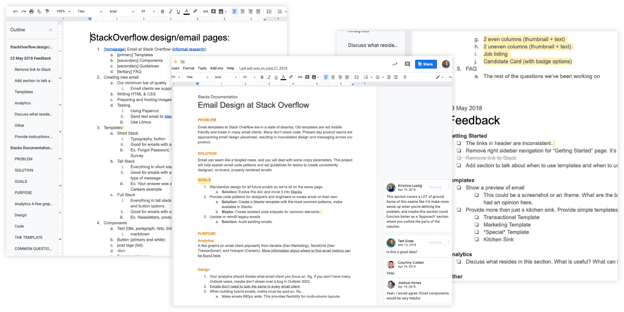Open the Format menu
Screen dimensions: 624x312
coord(188,68)
